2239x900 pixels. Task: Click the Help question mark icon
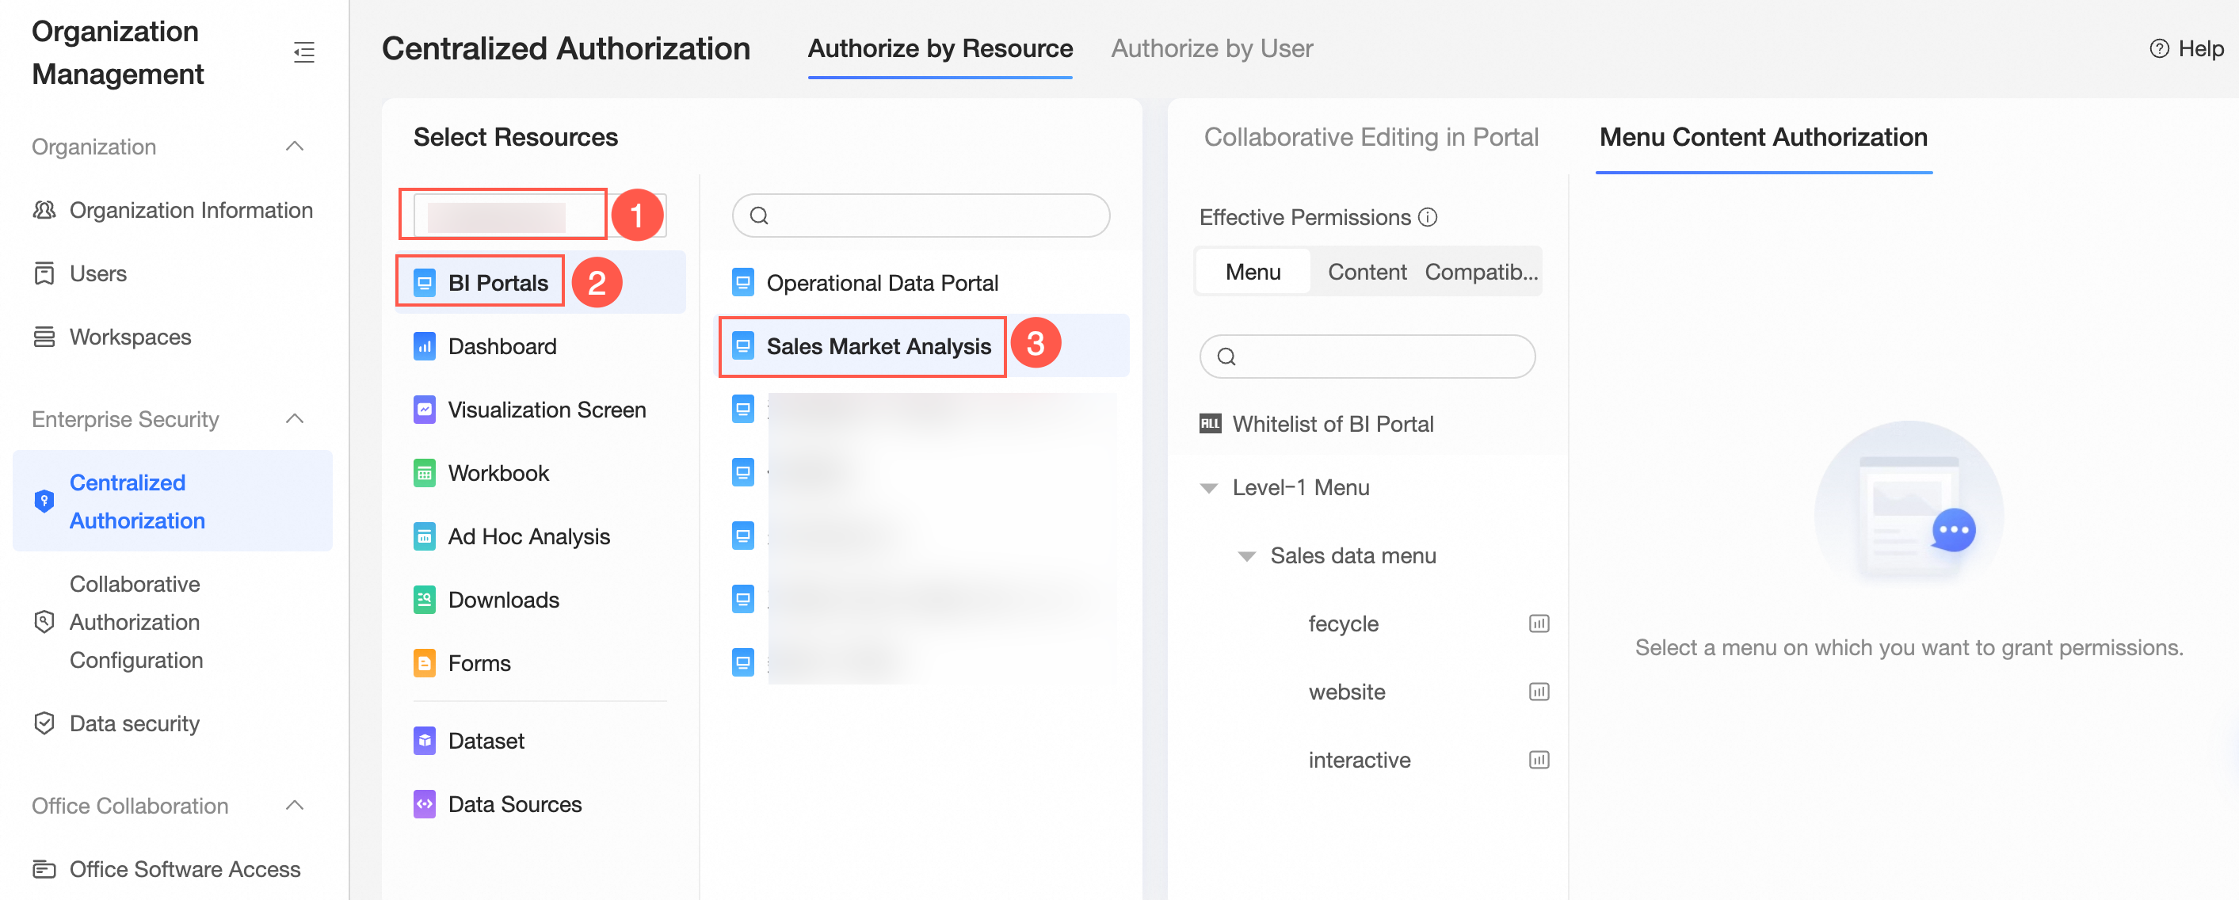(2158, 48)
